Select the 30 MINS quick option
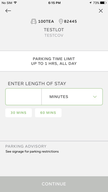108x192 pixels. 18,113
